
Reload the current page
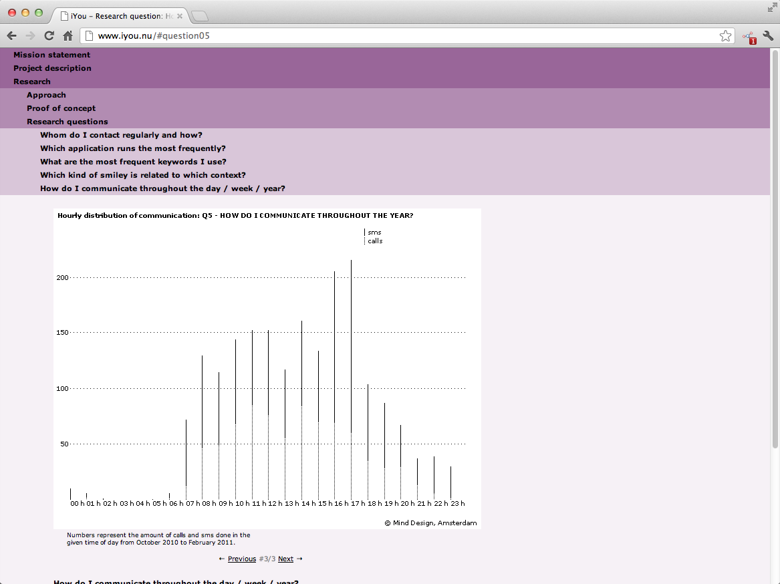(x=49, y=36)
